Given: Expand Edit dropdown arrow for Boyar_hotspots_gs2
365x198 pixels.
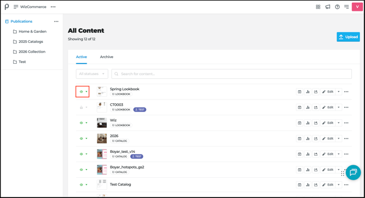Looking at the screenshot, I should pyautogui.click(x=338, y=170).
